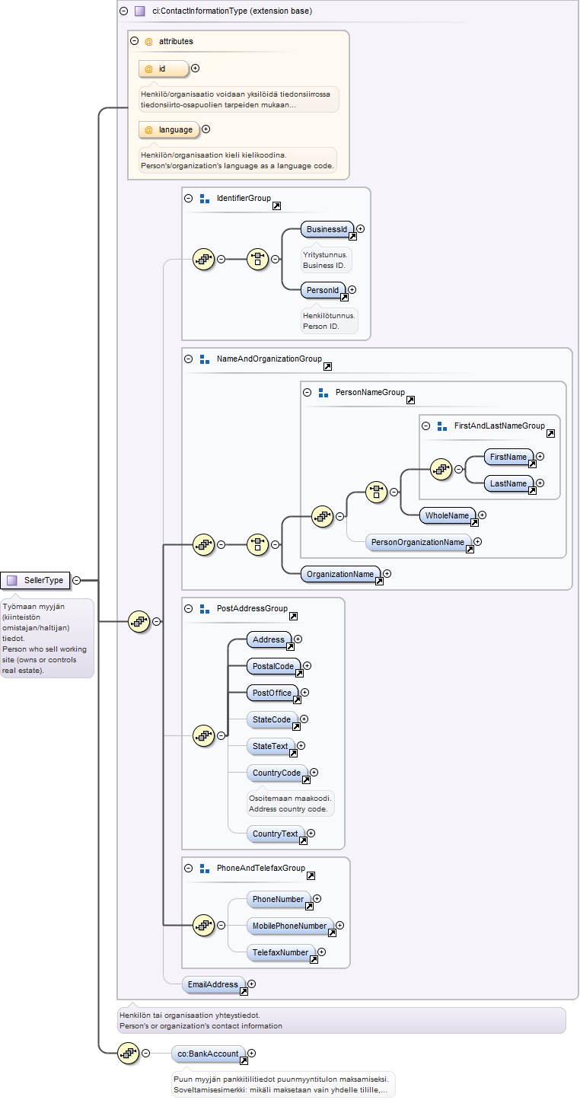The width and height of the screenshot is (580, 1100).
Task: Select the PhoneNumber element
Action: tap(279, 899)
